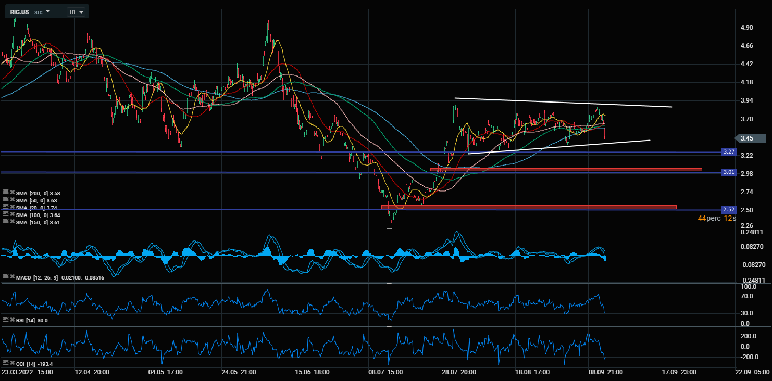Image resolution: width=772 pixels, height=381 pixels.
Task: Open settings icon for SMA 200 indicator
Action: pos(5,193)
